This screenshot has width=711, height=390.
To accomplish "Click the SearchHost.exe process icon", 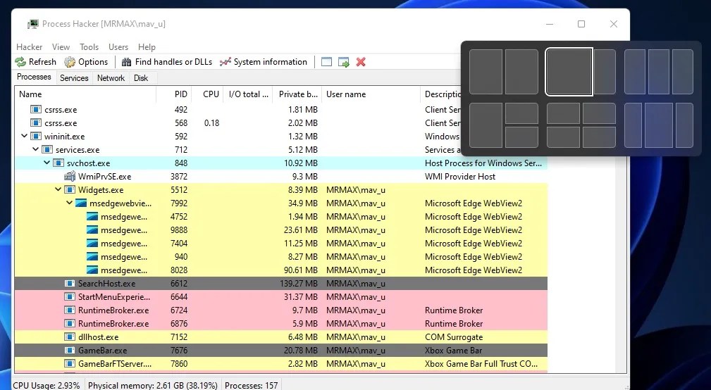I will coord(69,284).
